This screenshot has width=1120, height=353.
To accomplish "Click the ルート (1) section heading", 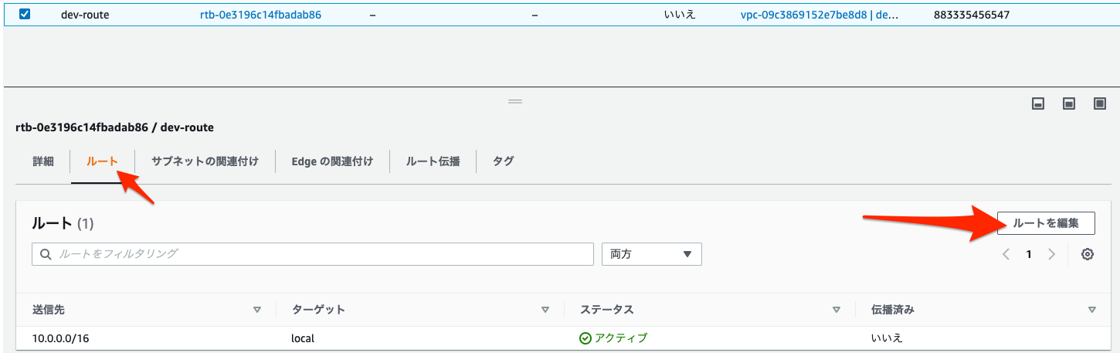I will click(63, 223).
